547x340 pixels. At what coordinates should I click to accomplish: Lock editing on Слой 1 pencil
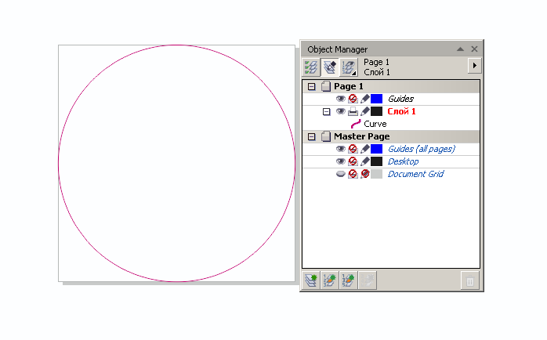click(x=365, y=111)
